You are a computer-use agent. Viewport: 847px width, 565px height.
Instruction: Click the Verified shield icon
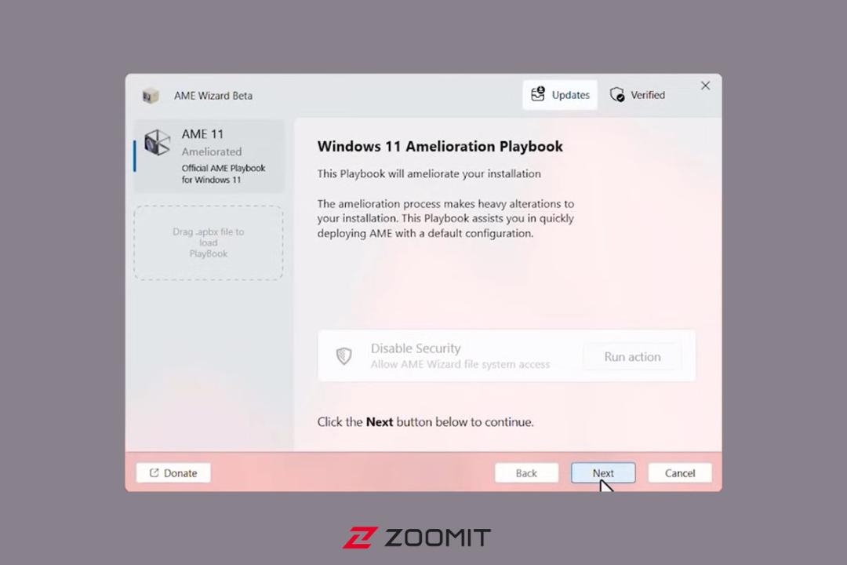617,95
